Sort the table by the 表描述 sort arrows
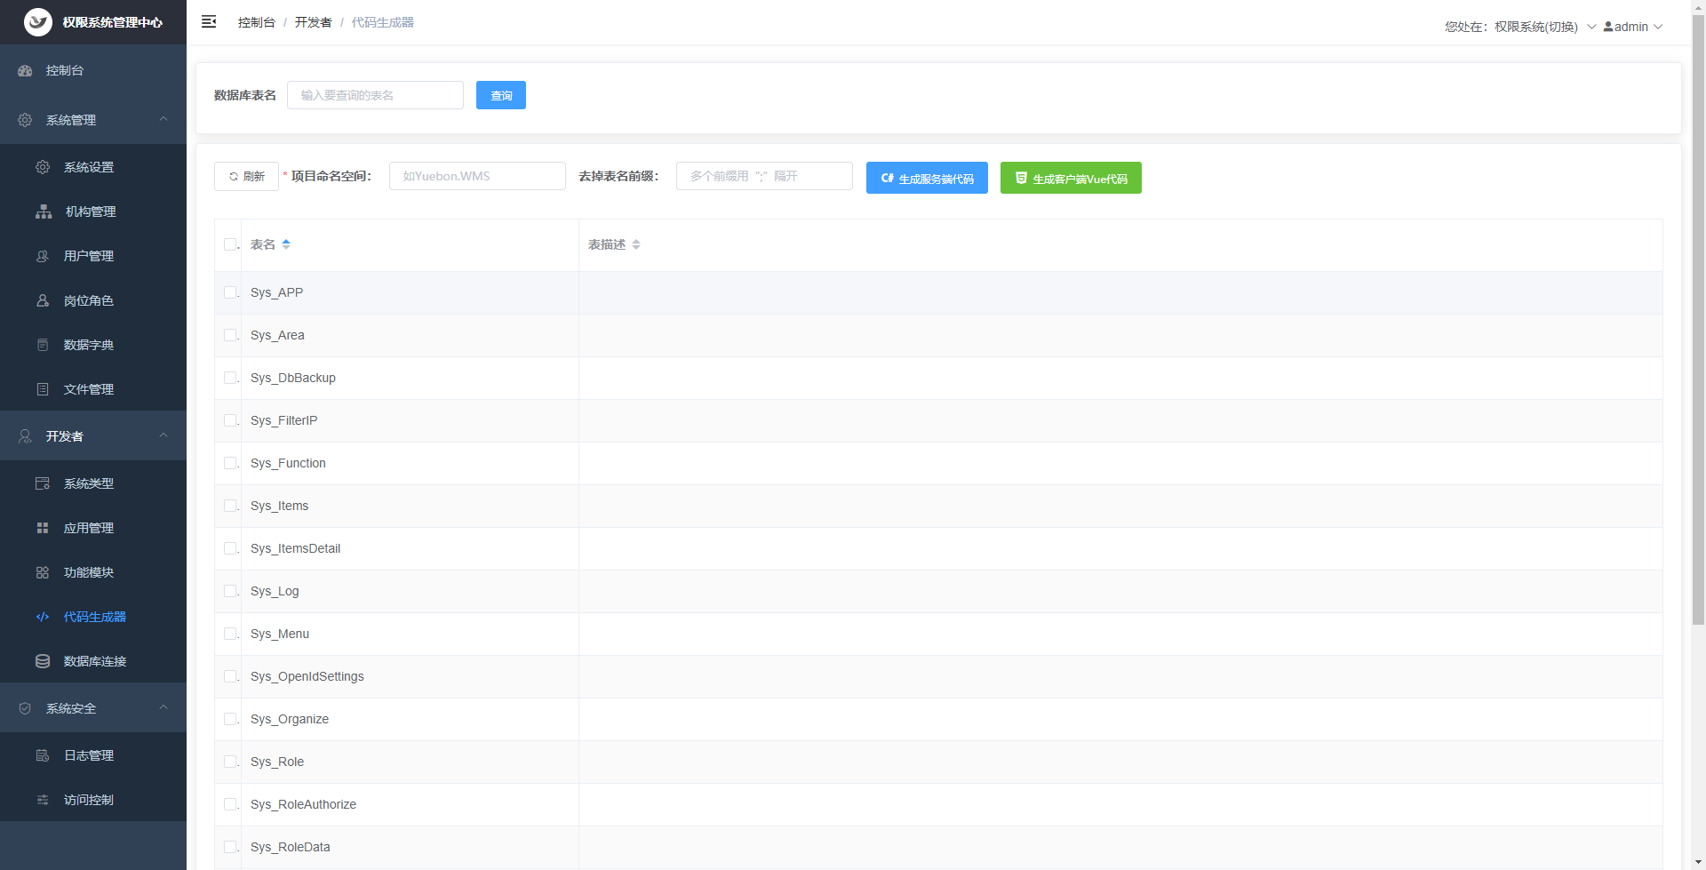The image size is (1706, 870). (x=636, y=244)
